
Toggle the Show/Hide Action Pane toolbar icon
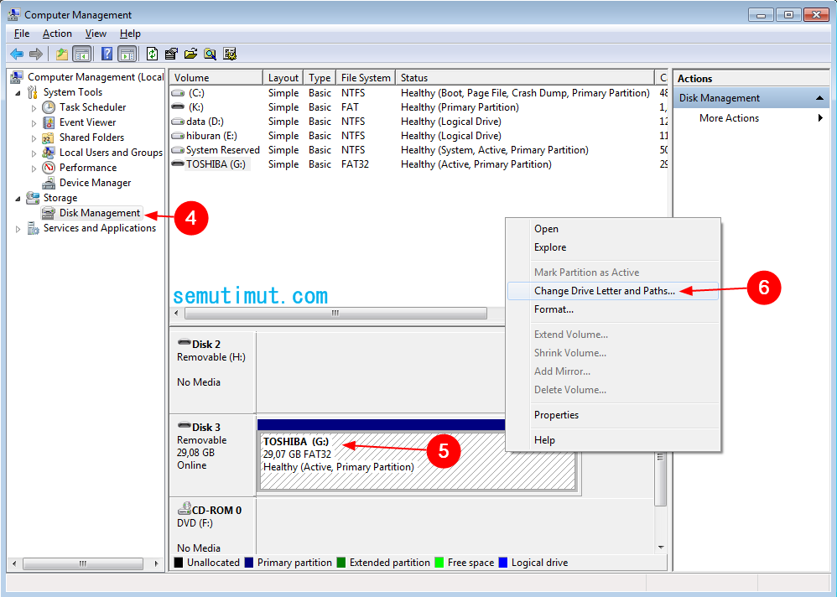point(127,54)
